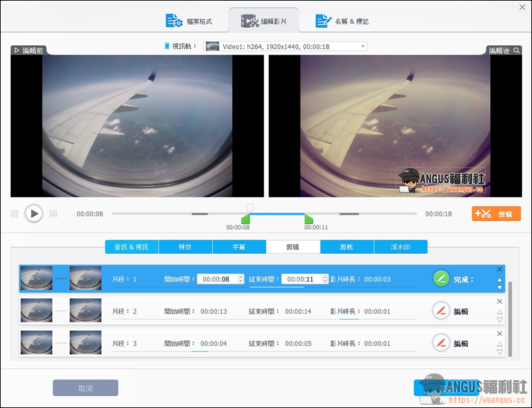Viewport: 532px width, 408px height.
Task: Open the 檔案格式 tab
Action: tap(189, 21)
